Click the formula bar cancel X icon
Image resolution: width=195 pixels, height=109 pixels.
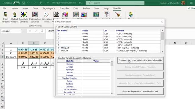coord(30,31)
